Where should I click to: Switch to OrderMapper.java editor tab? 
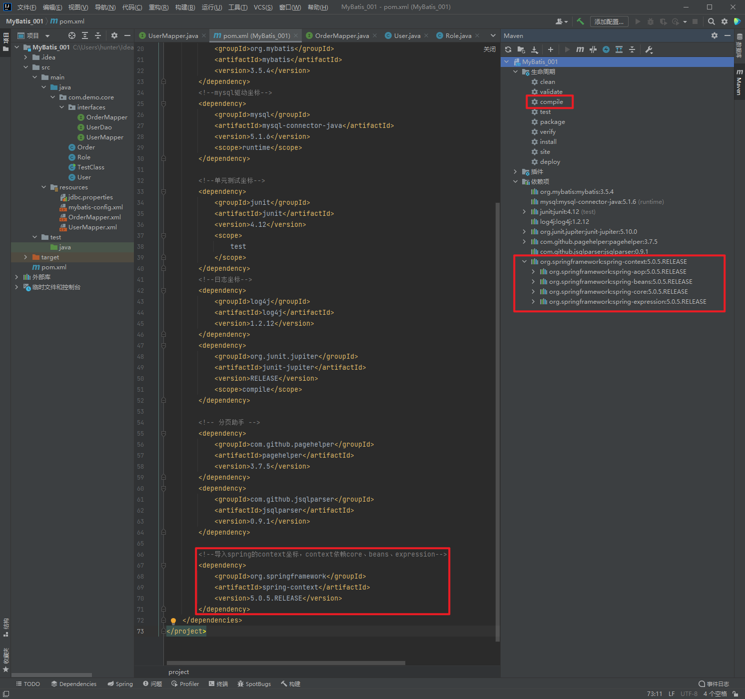pyautogui.click(x=342, y=35)
